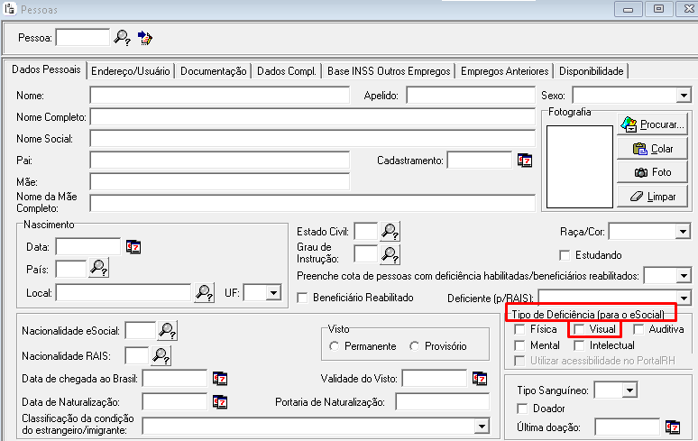
Task: Open the calendar picker for Nascimento Data
Action: point(133,246)
